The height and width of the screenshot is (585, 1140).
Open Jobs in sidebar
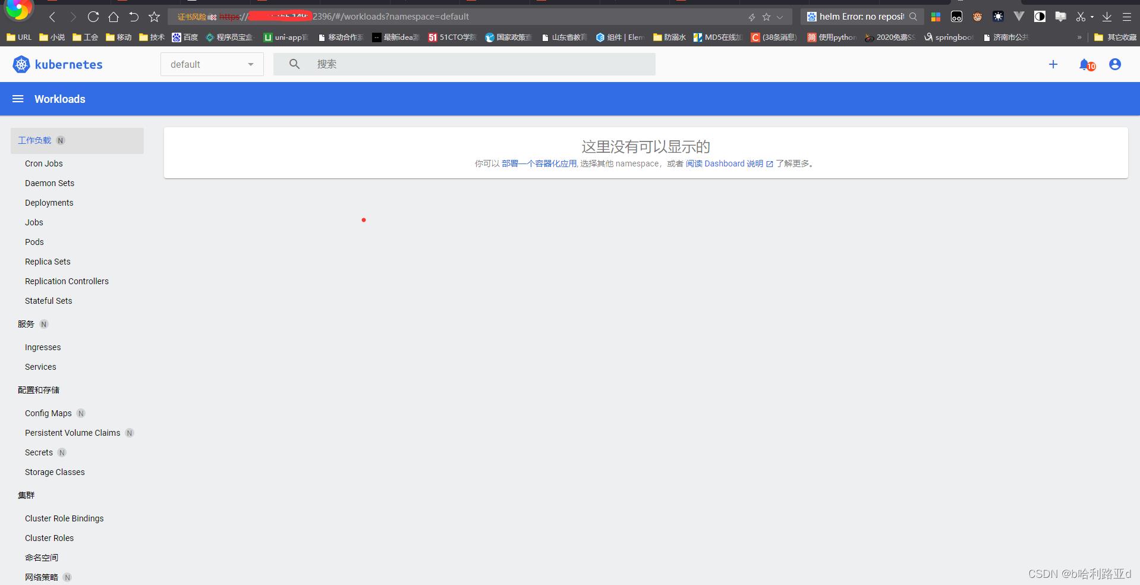pos(34,222)
